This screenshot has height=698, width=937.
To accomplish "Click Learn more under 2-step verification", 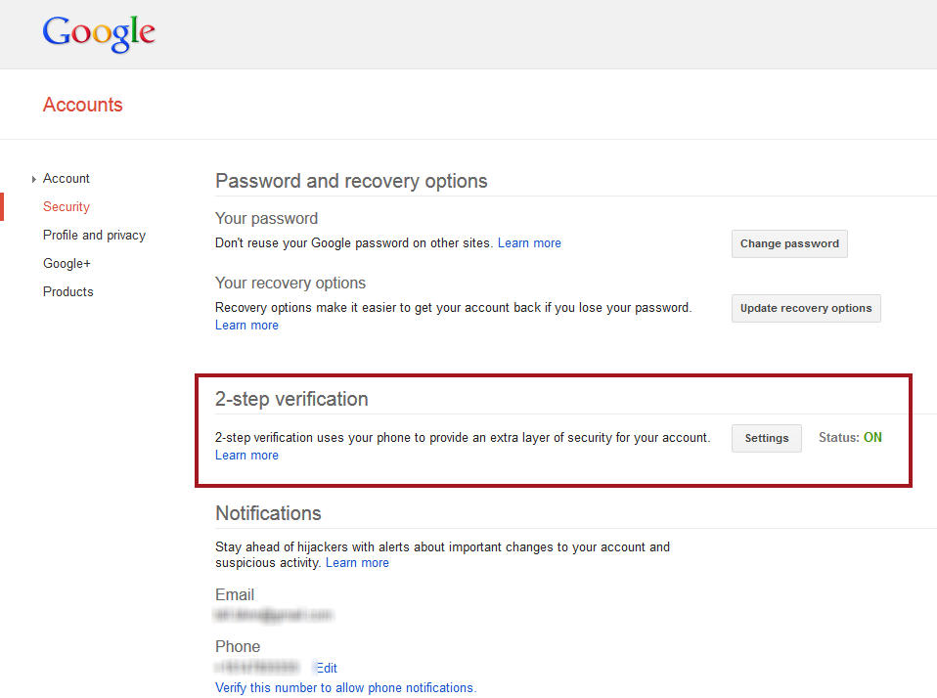I will [246, 455].
